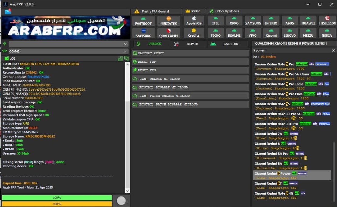Screen dimensions: 337x207
Task: Select VIVO brand models
Action: pos(253,33)
